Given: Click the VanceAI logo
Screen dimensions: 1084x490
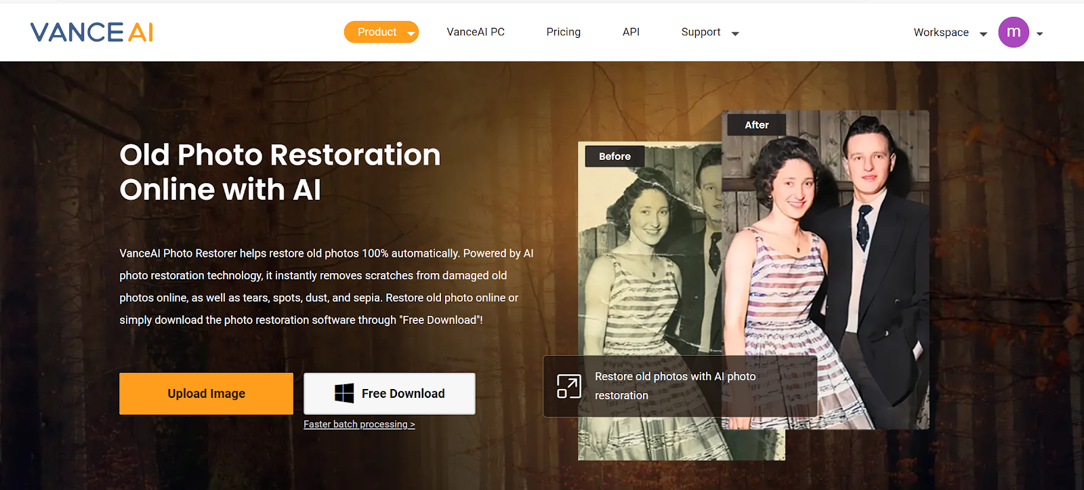Looking at the screenshot, I should pyautogui.click(x=91, y=32).
